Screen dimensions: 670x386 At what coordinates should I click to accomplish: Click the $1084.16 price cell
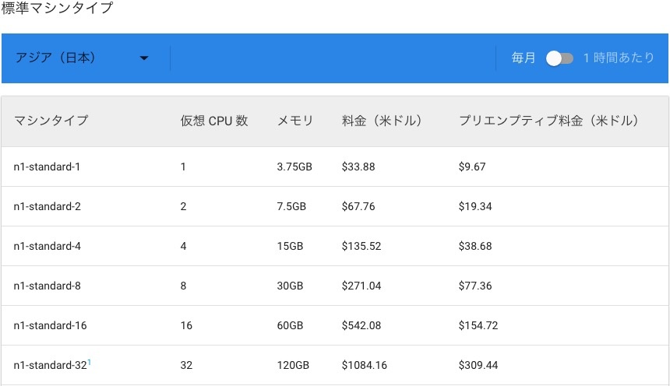coord(365,365)
